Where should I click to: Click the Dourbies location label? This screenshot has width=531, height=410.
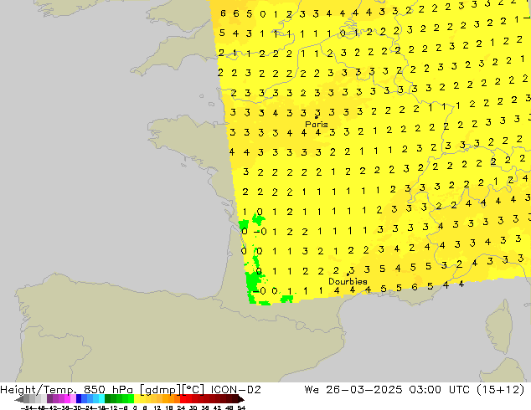(348, 281)
